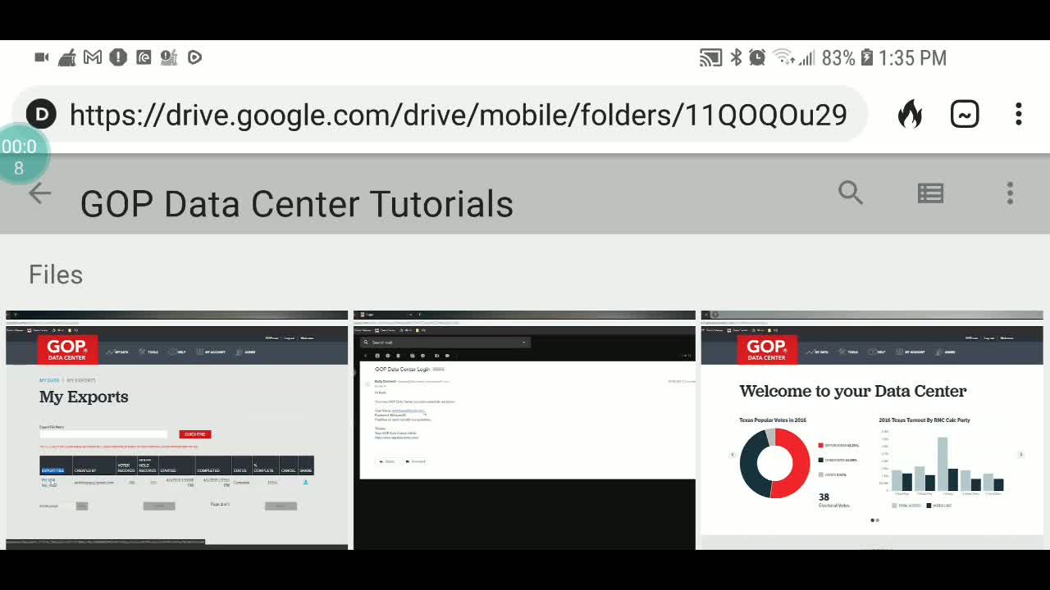
Task: Open the browser tabs switcher icon
Action: click(965, 115)
